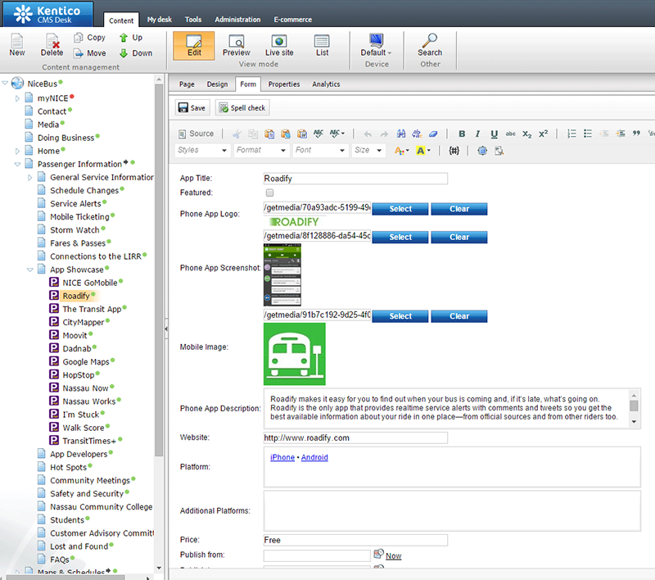Select The Transit App tree item

(x=92, y=309)
